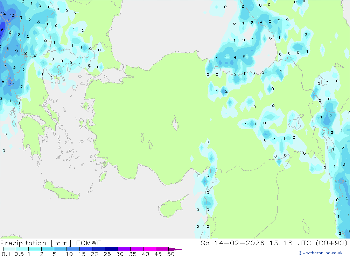The width and height of the screenshot is (350, 256).
Task: Click the legend label '50'
Action: (171, 254)
